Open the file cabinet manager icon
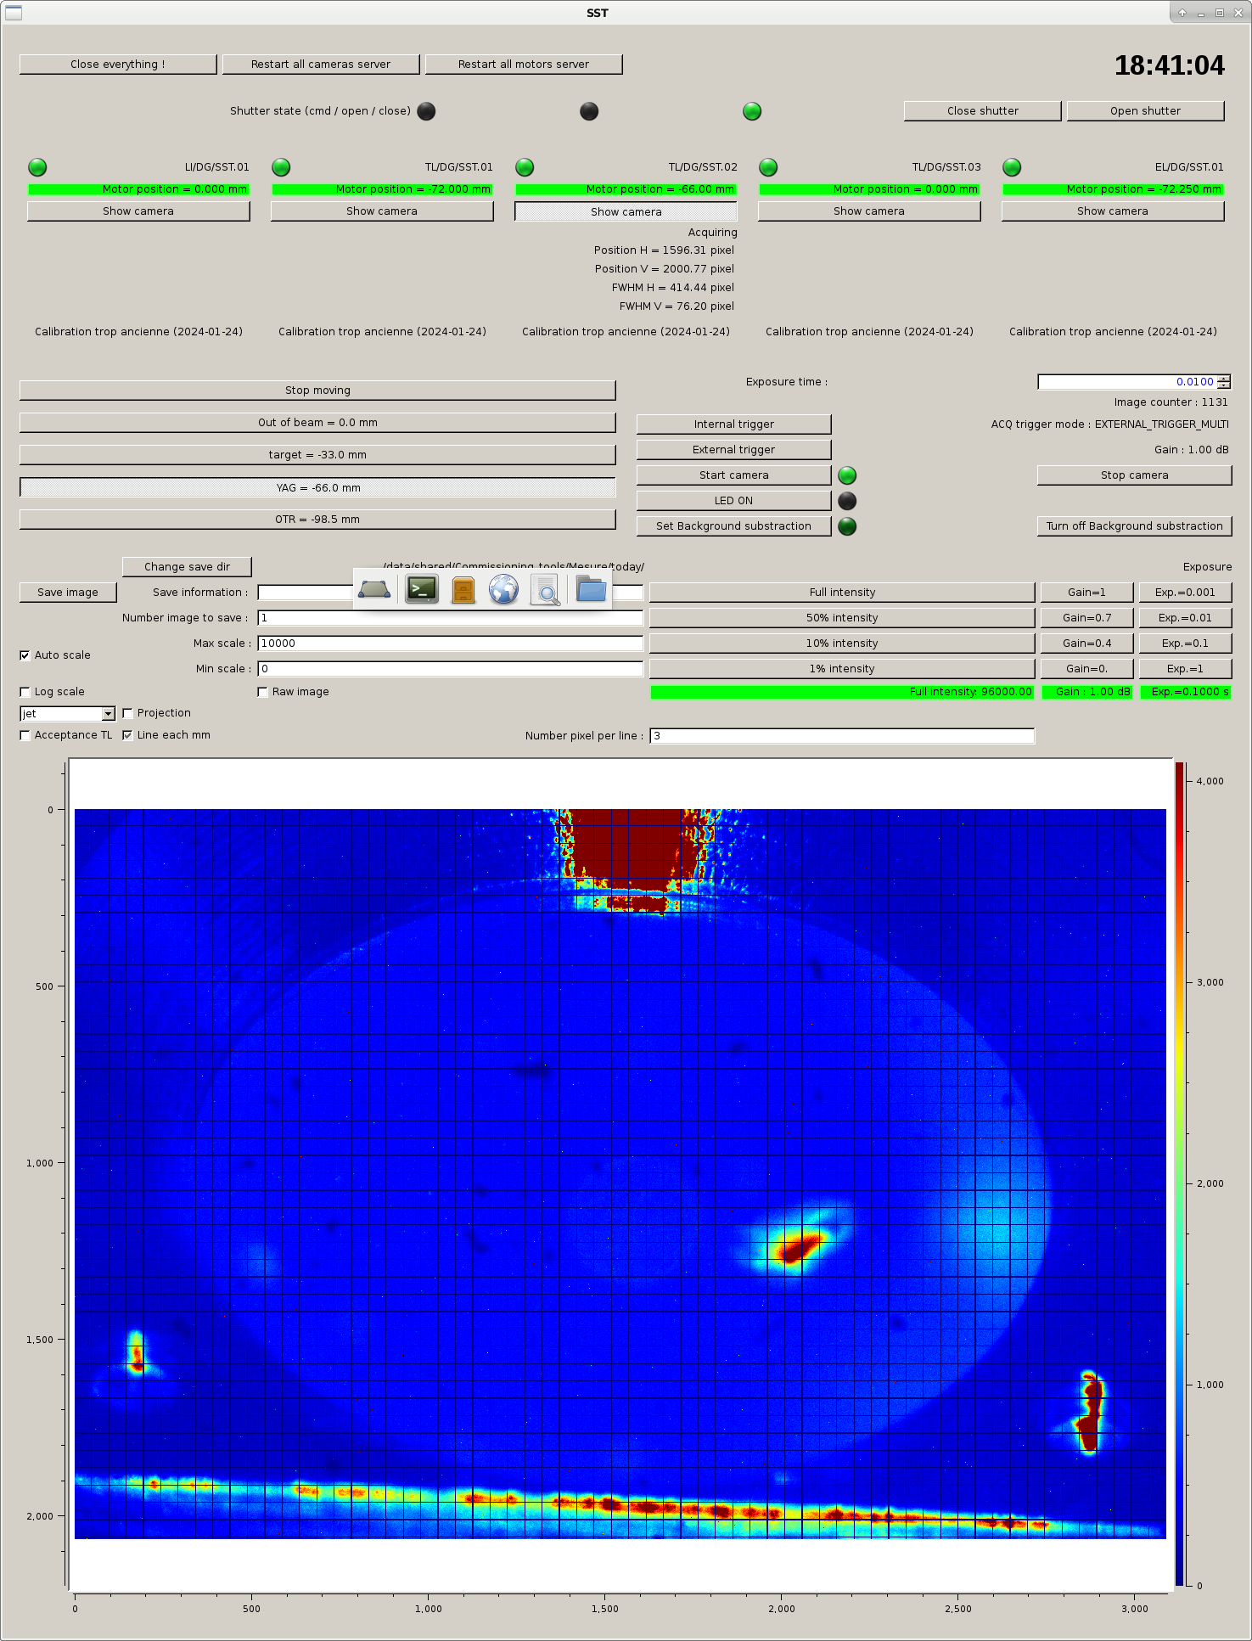 (x=463, y=589)
